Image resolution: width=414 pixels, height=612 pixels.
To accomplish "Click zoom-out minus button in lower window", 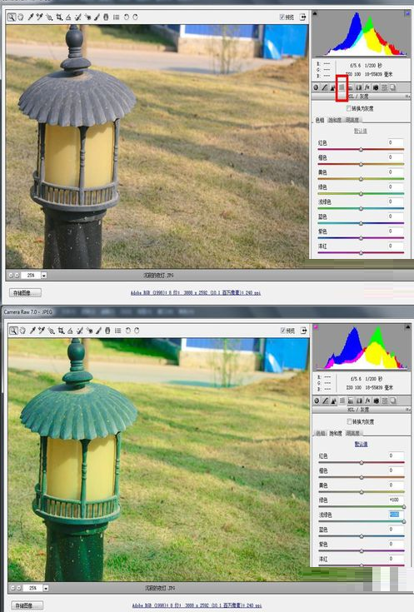I will click(12, 588).
